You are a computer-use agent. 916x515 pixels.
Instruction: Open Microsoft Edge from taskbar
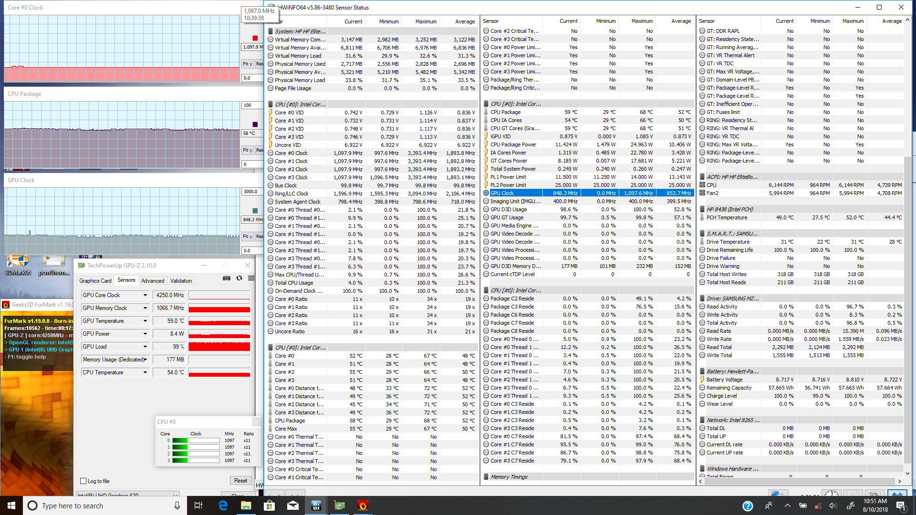click(x=223, y=505)
